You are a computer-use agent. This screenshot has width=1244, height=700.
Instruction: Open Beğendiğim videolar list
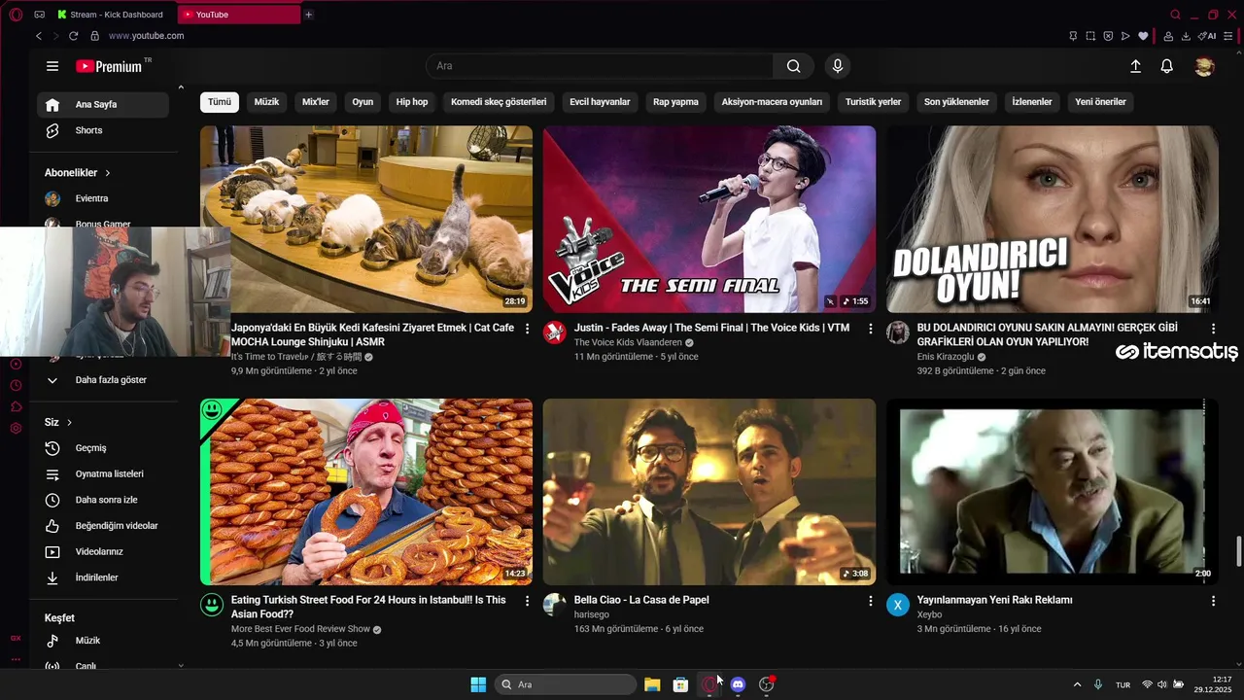[x=103, y=526]
